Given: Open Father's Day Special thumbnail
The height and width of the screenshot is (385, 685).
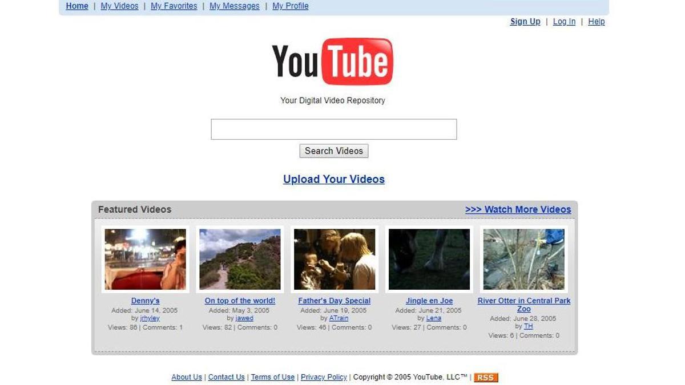Looking at the screenshot, I should 335,260.
